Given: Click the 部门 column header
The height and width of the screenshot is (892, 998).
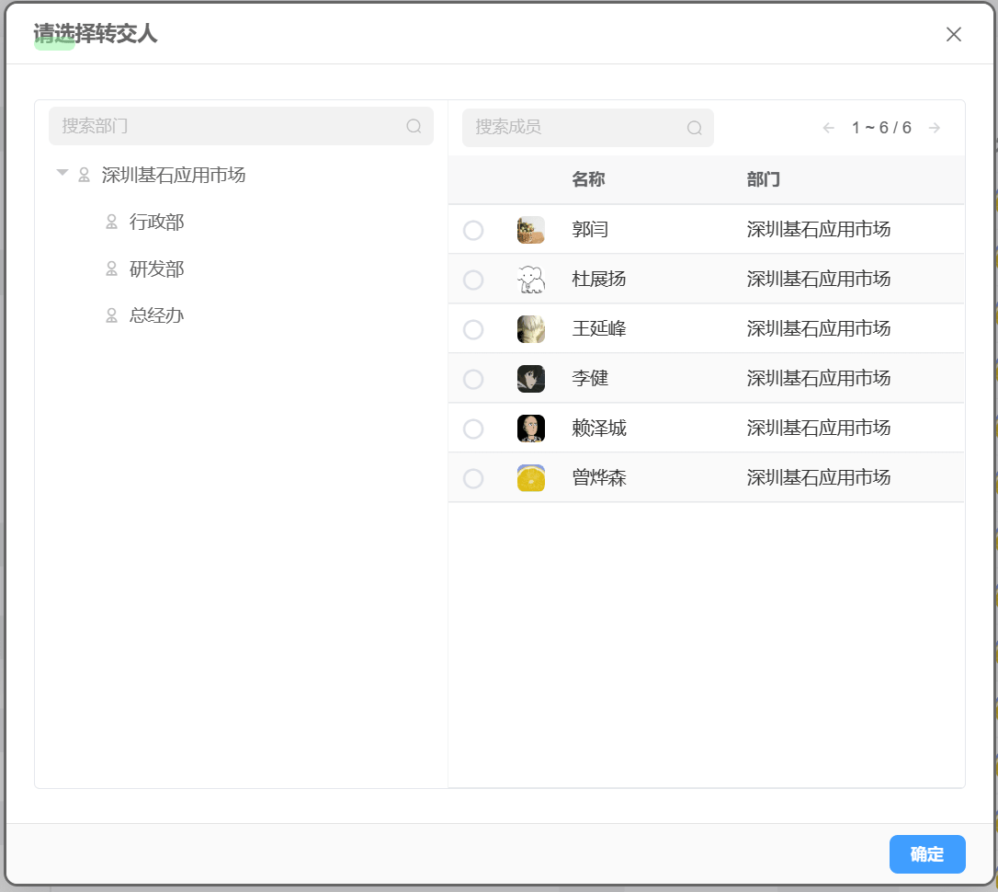Looking at the screenshot, I should click(764, 179).
